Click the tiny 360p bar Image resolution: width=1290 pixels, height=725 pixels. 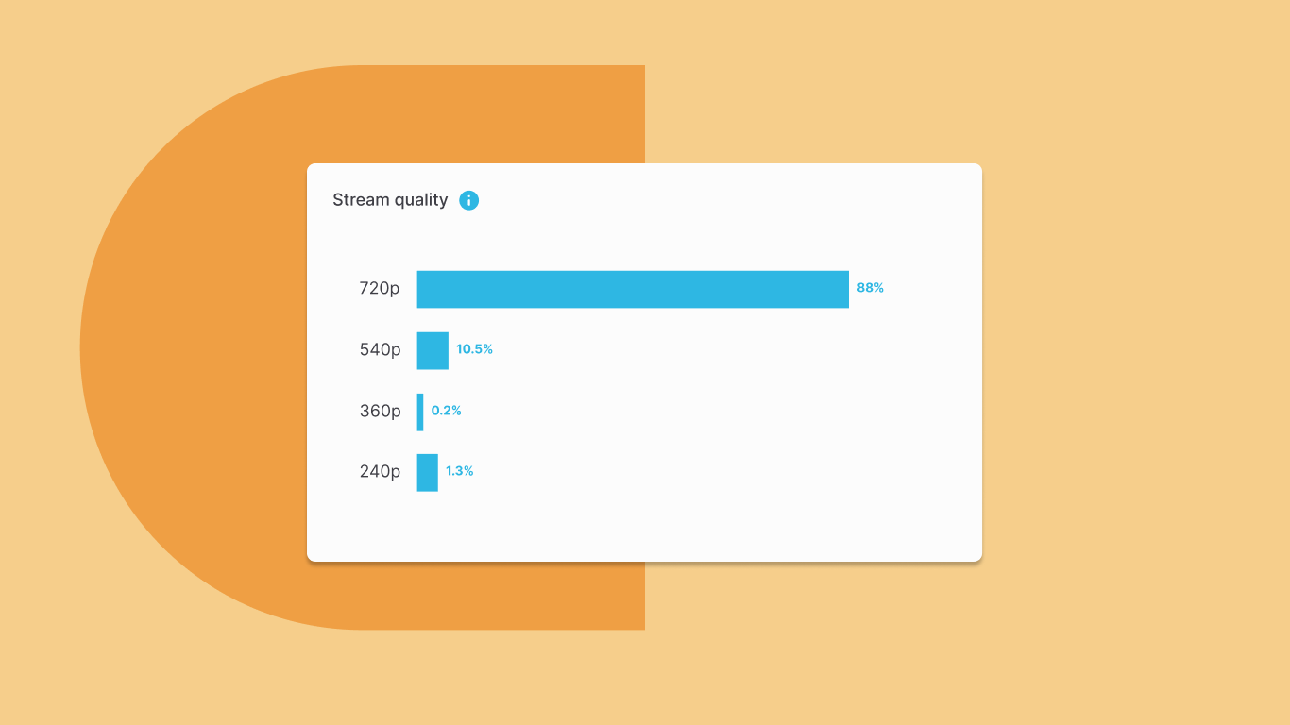tap(420, 412)
